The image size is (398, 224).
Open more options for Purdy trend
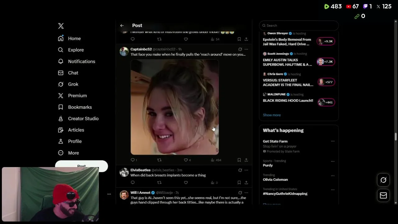pos(333,161)
